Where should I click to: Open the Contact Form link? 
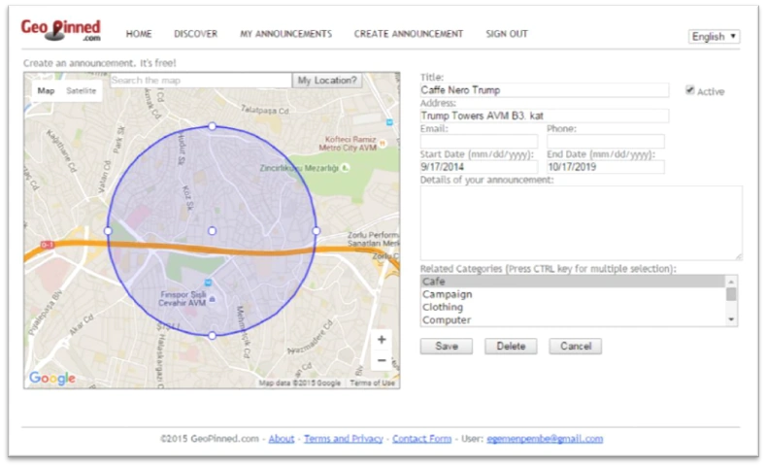[x=421, y=439]
